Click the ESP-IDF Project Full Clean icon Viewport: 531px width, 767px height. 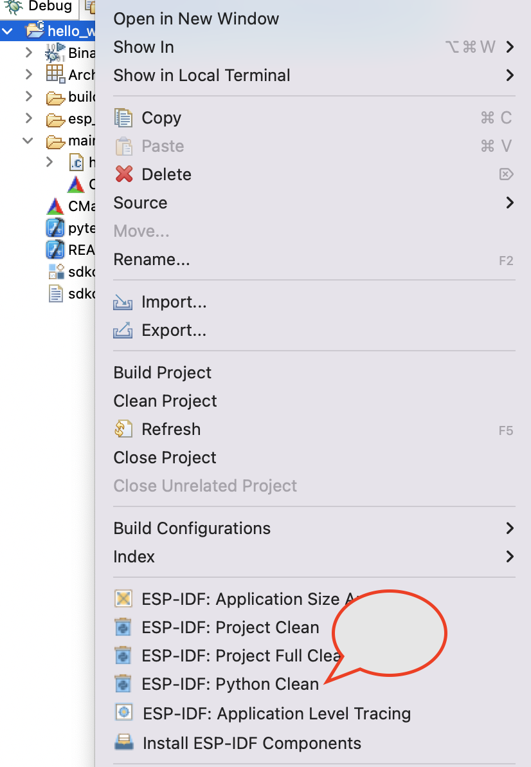(123, 656)
